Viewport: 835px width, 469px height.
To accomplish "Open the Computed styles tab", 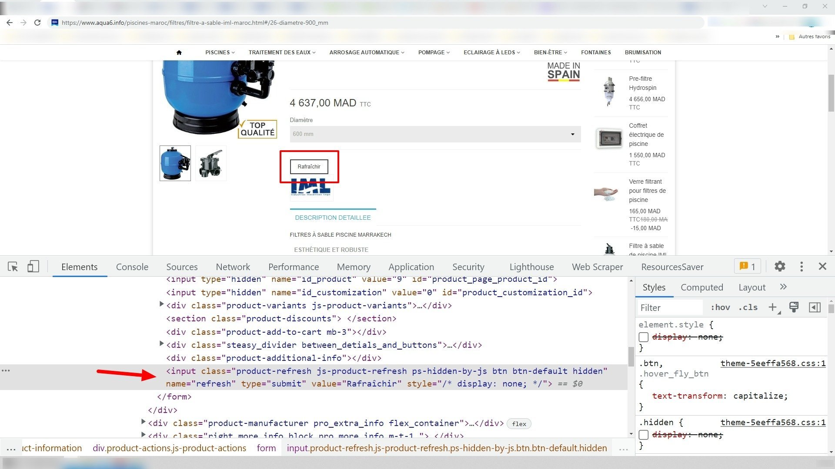I will [x=701, y=287].
